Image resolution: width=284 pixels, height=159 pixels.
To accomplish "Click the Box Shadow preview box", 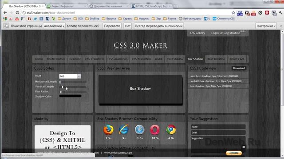I will click(140, 89).
